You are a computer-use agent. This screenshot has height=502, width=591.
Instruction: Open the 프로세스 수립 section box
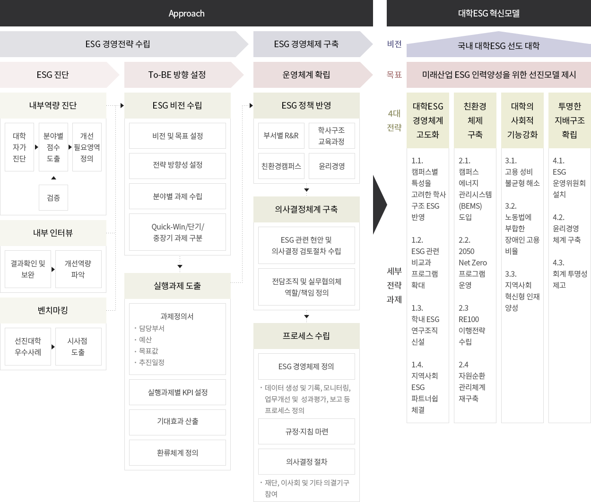[x=306, y=336]
